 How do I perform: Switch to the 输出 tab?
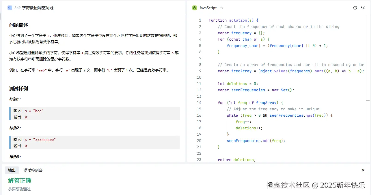[x=12, y=170]
